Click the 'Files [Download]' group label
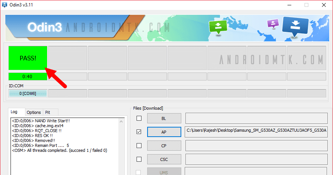This screenshot has height=175, width=333. pyautogui.click(x=148, y=108)
